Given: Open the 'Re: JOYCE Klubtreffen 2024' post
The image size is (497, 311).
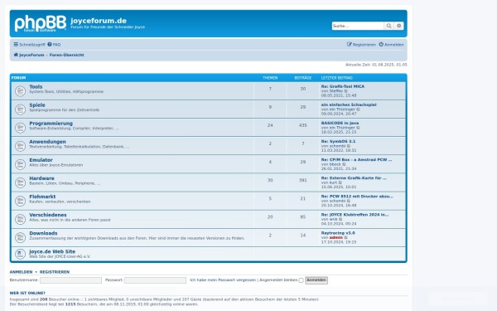Looking at the screenshot, I should pos(355,215).
